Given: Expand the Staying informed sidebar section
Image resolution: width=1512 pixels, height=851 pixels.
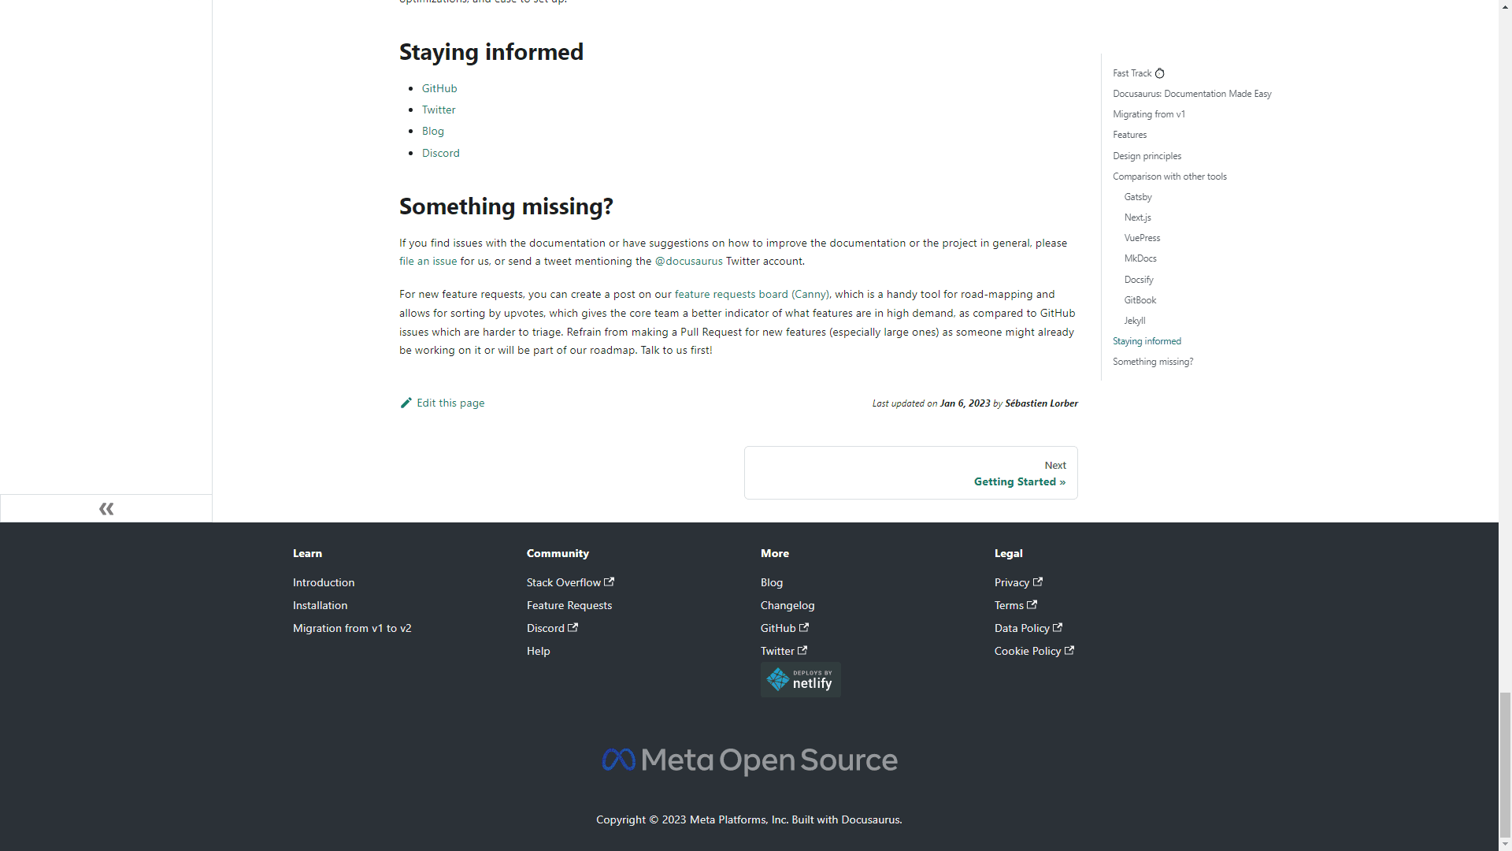Looking at the screenshot, I should coord(1147,340).
